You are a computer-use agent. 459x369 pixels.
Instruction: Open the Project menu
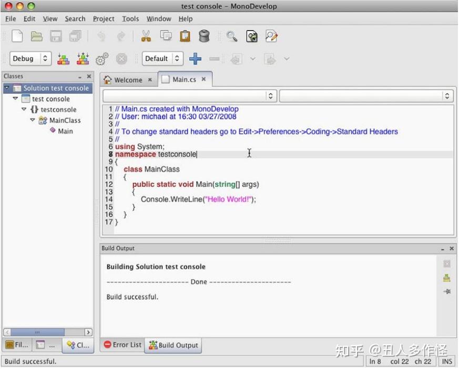click(x=103, y=18)
